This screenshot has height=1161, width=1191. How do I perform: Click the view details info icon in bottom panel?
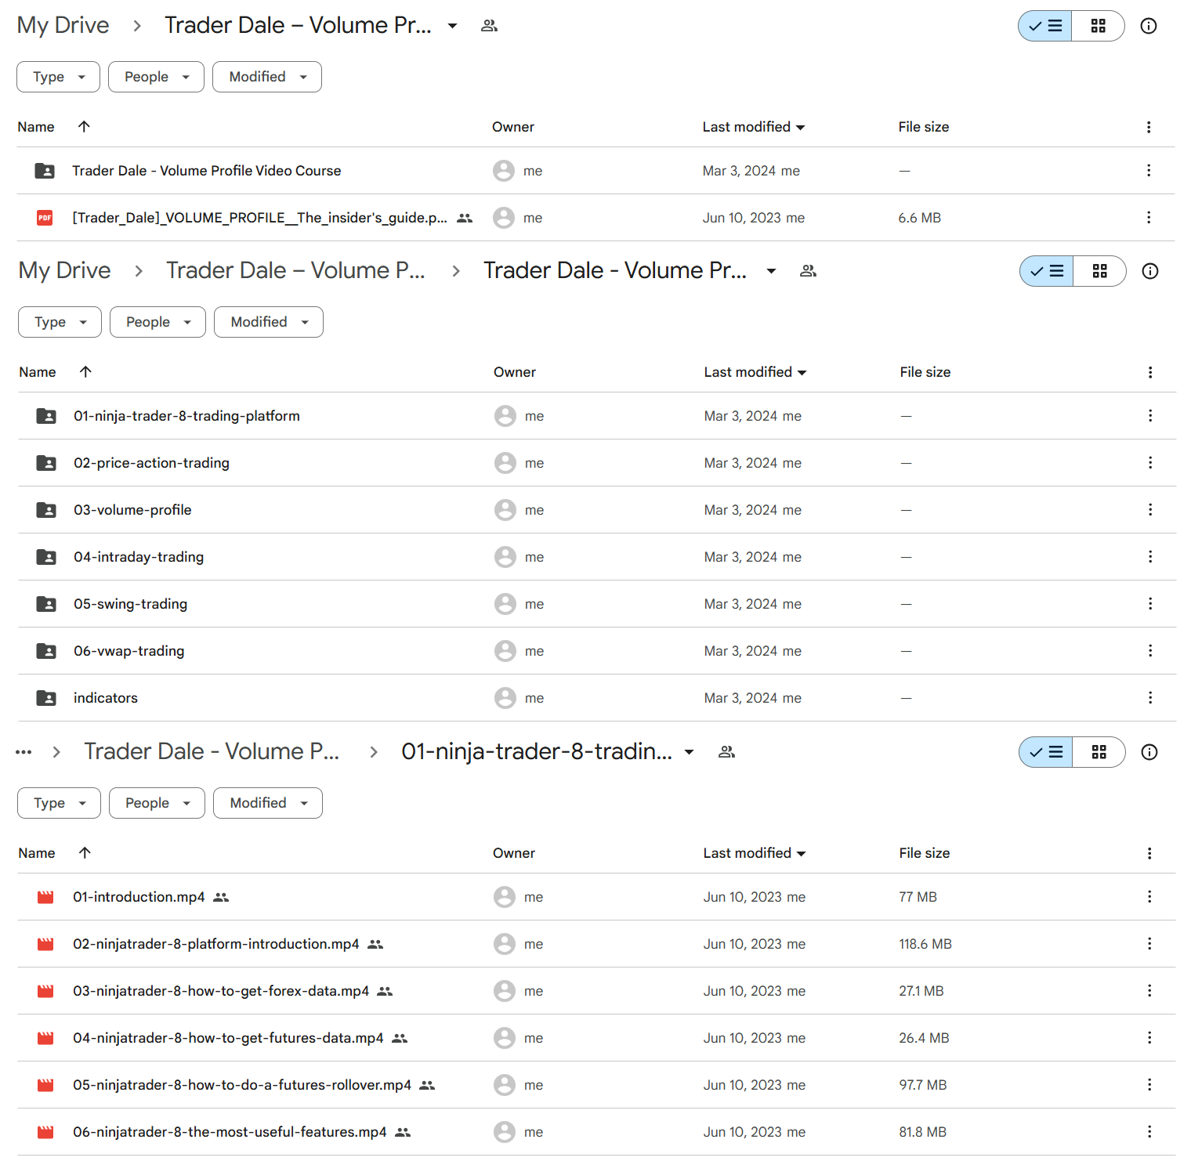pos(1149,752)
